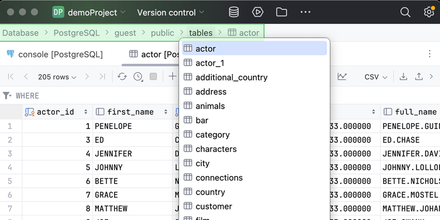Viewport: 440px width, 220px height.
Task: Click the PostgreSQL breadcrumb
Action: point(77,33)
